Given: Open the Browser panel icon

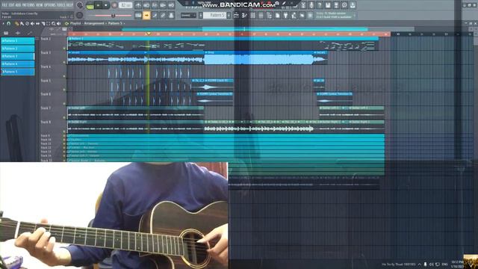Looking at the screenshot, I should click(x=270, y=15).
